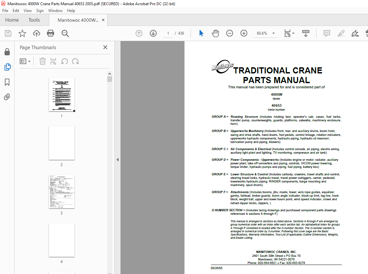The width and height of the screenshot is (368, 274).
Task: Upload the file to the cloud
Action: 36,33
